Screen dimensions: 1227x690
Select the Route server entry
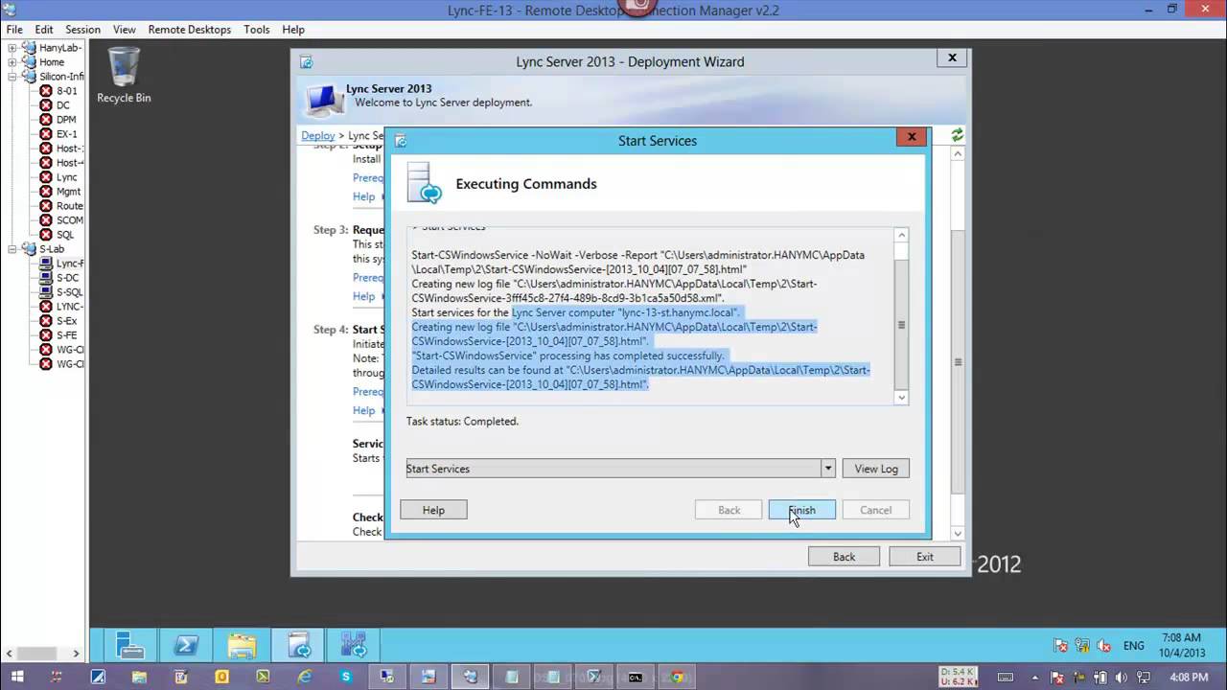(69, 206)
